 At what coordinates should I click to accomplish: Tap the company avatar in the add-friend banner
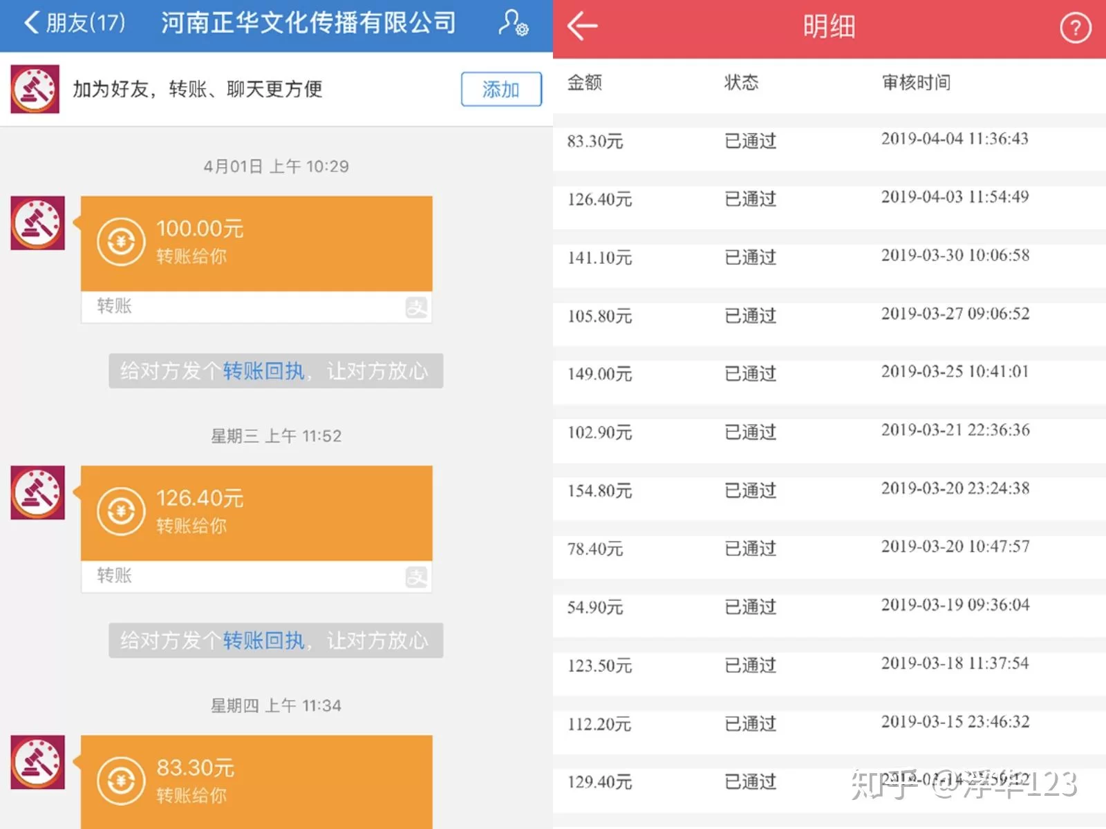click(35, 89)
